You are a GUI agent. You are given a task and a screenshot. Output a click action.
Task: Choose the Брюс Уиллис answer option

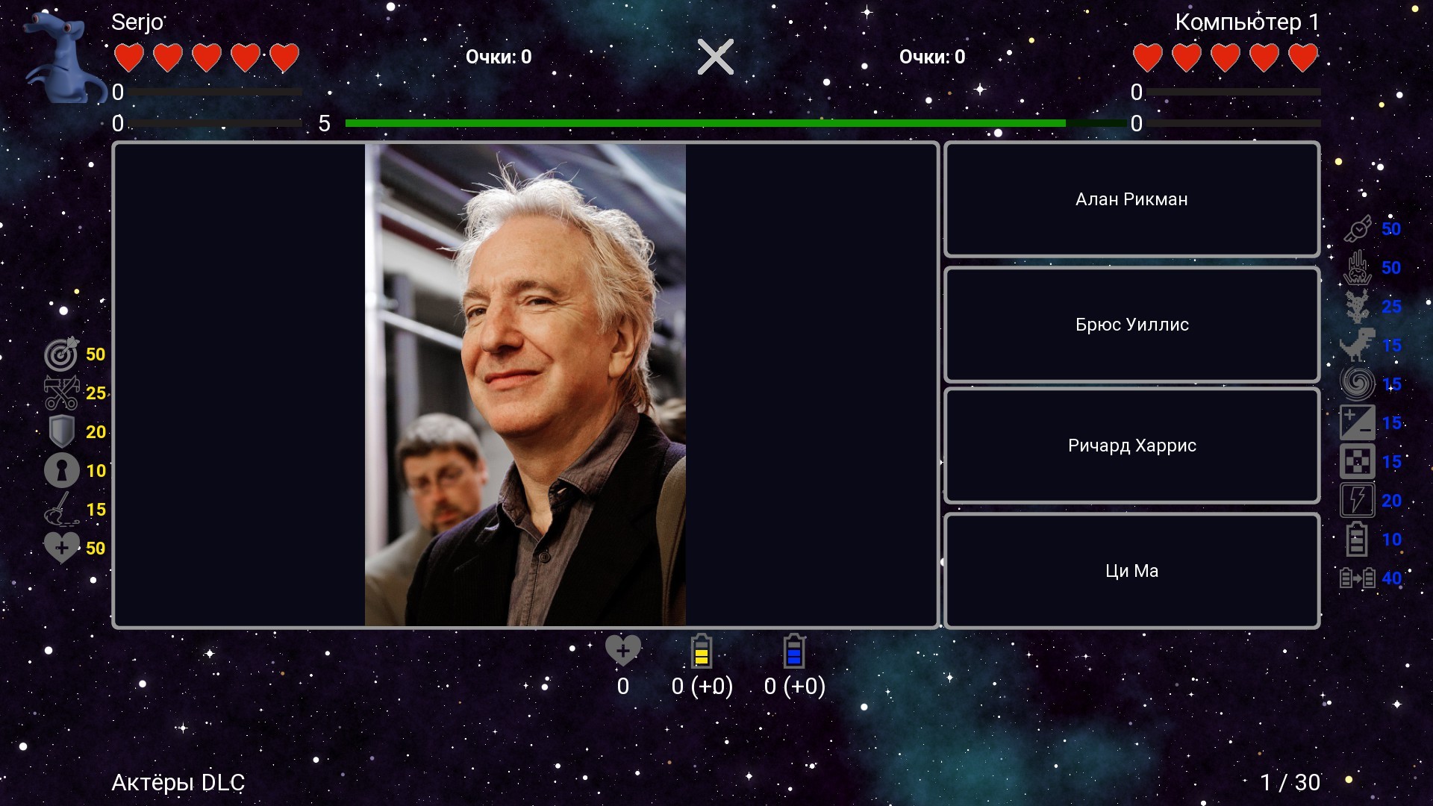tap(1131, 325)
